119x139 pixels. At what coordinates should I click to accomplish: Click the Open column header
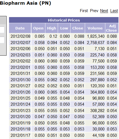coord(38,28)
